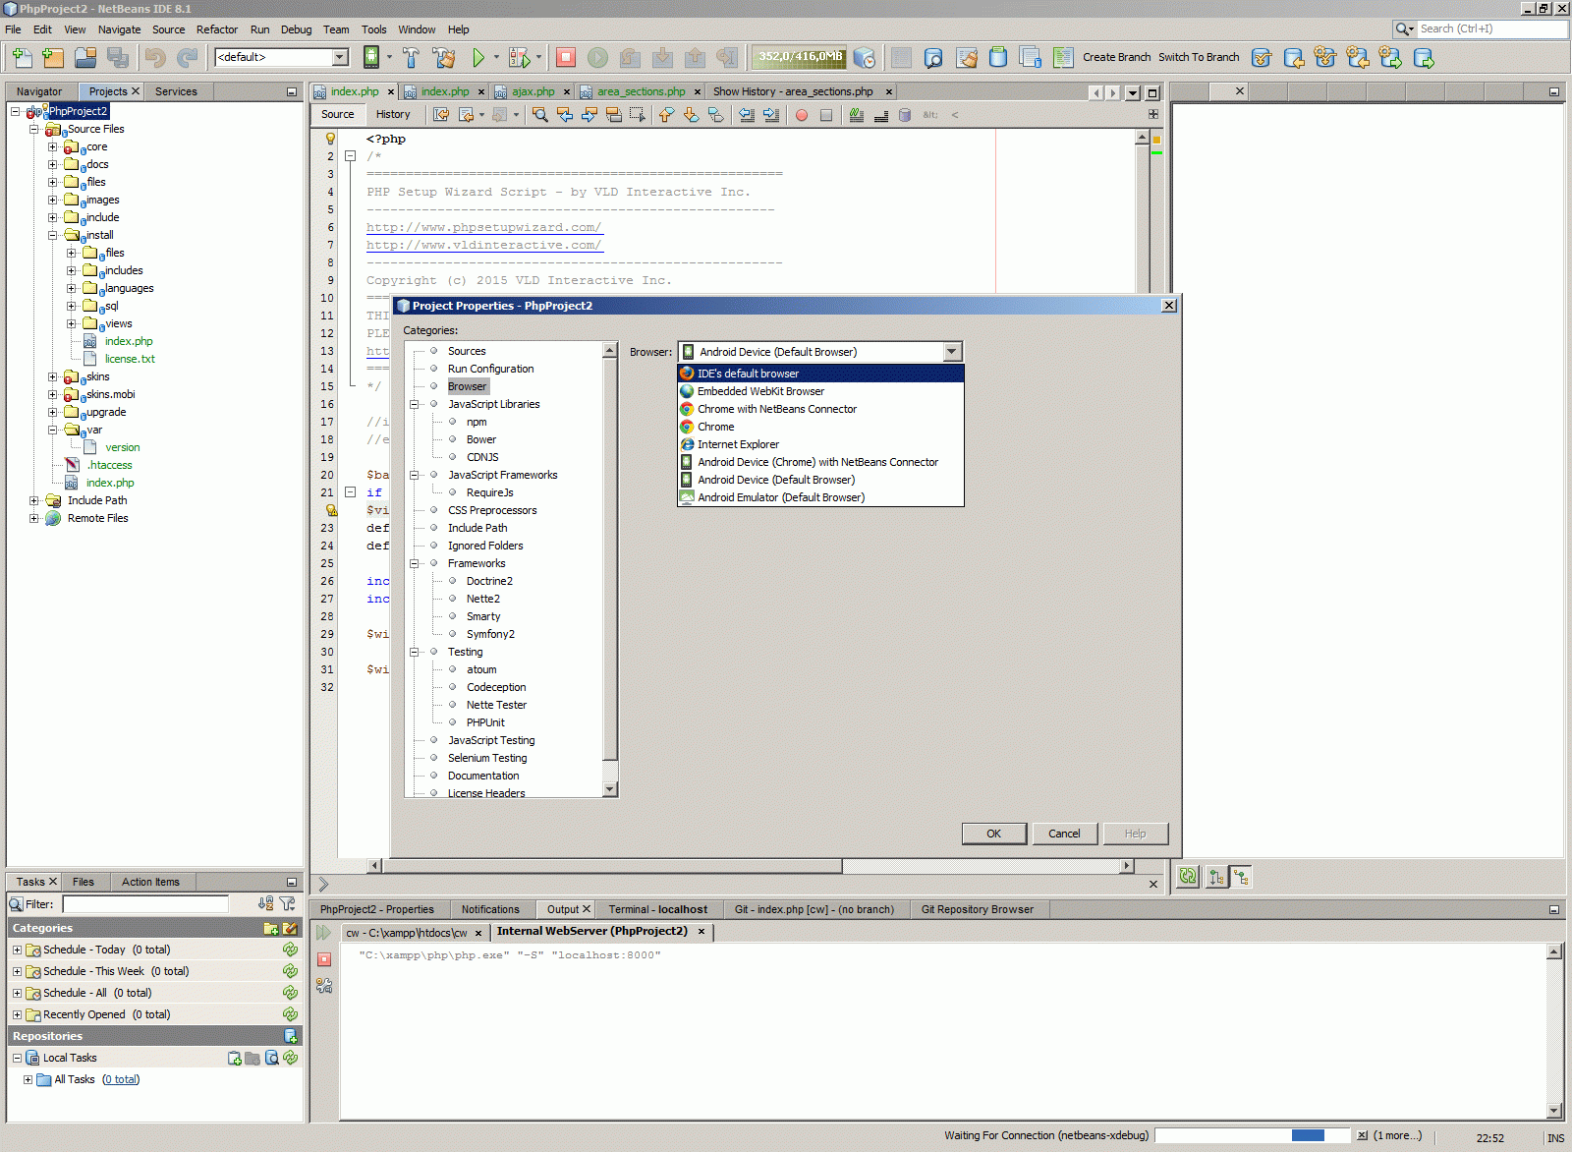
Task: Open the Refactor menu
Action: pyautogui.click(x=217, y=29)
